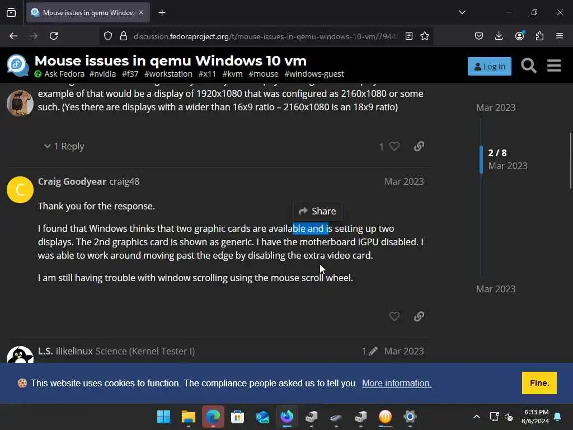
Task: Click the bird avatar of first poster
Action: point(20,103)
